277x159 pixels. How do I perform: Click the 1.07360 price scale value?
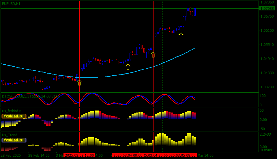click(x=267, y=2)
